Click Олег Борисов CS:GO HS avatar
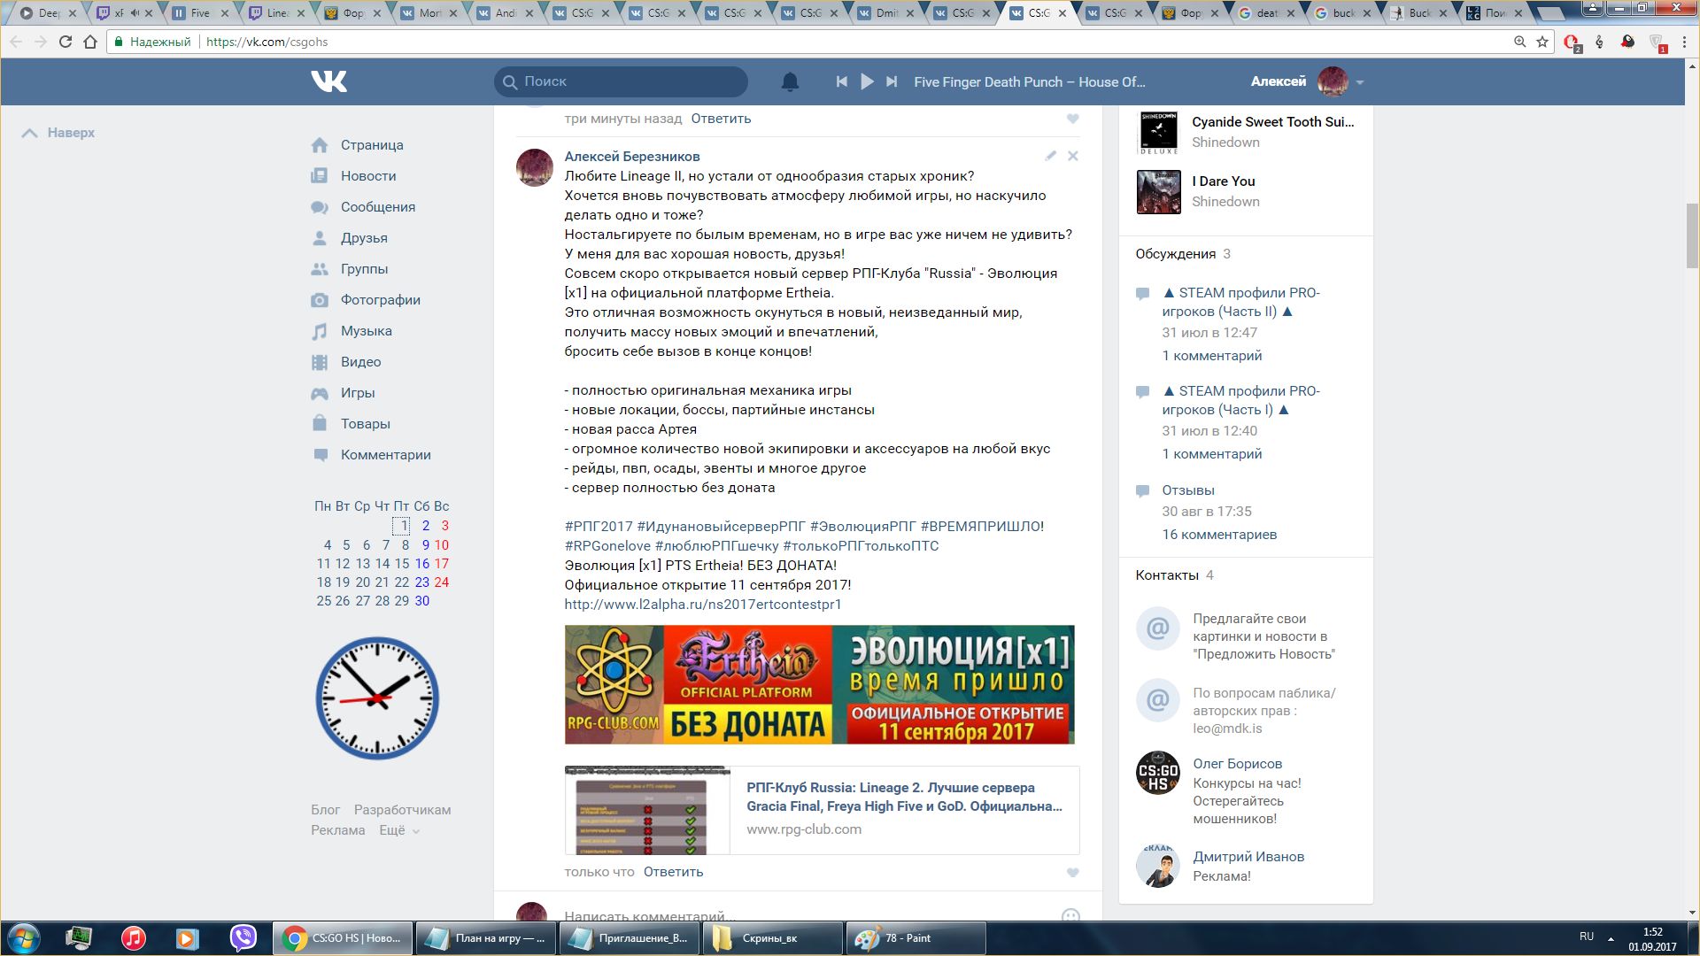 1158,773
